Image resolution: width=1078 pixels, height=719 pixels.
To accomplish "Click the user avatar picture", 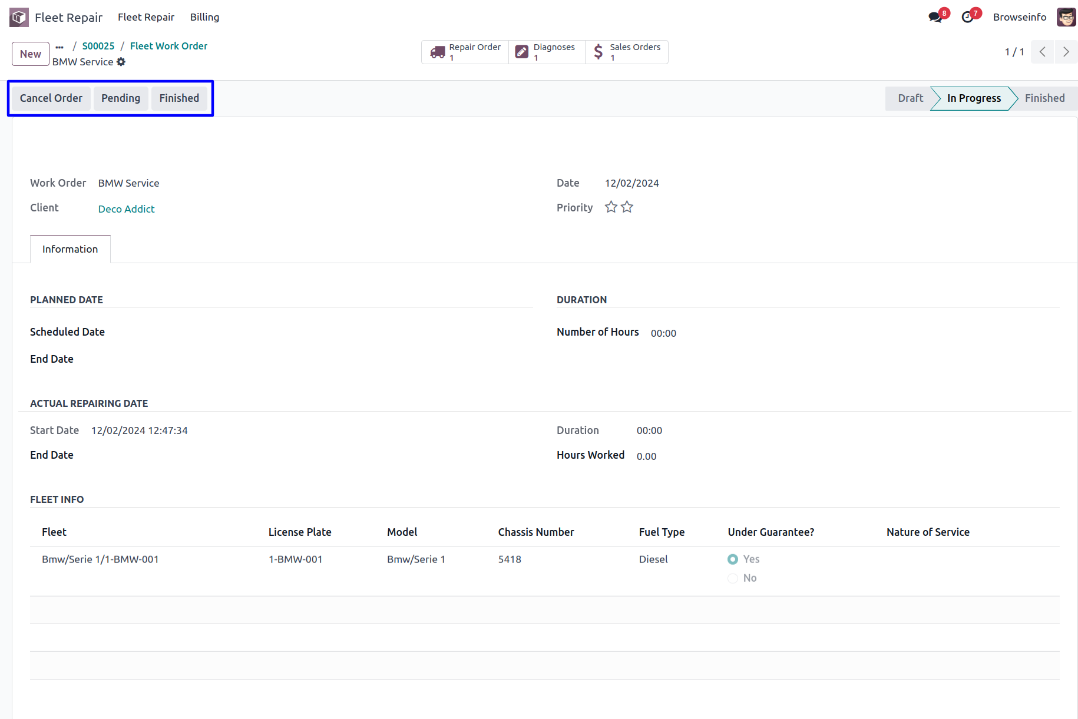I will click(x=1066, y=17).
